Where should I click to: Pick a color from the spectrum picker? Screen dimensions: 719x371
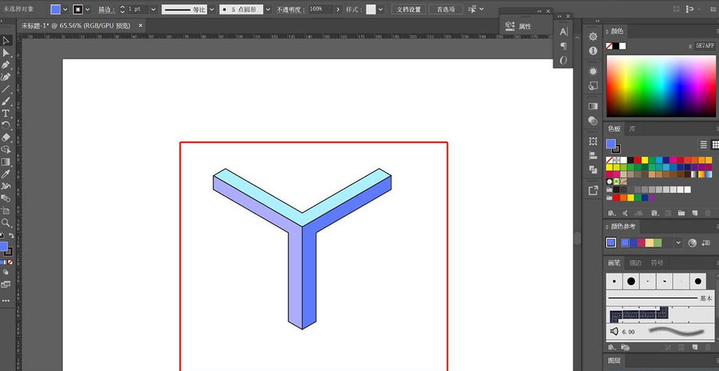tap(661, 85)
